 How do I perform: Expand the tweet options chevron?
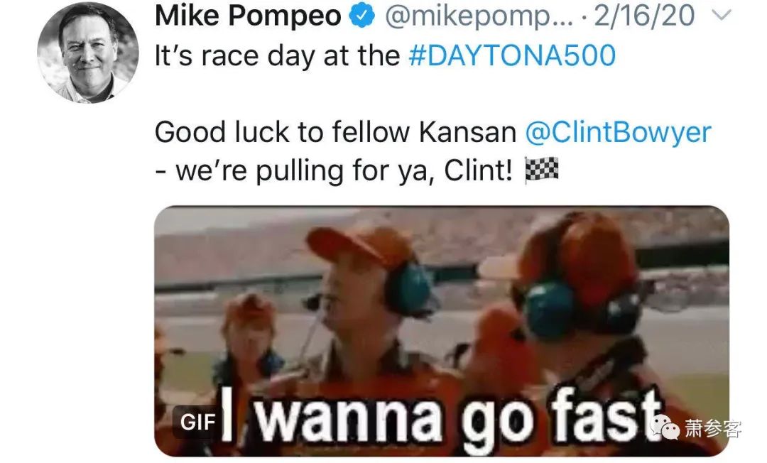721,16
